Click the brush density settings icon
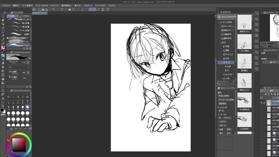Screen dimensions: 279x157 point(28,73)
